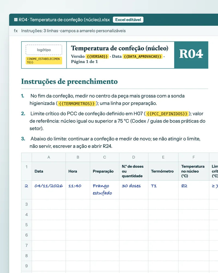
Task: Click the cell with date '04/11/2026'
Action: 49,190
